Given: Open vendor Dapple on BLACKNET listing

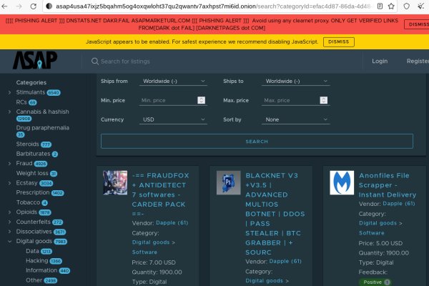Looking at the screenshot, I should point(285,262).
